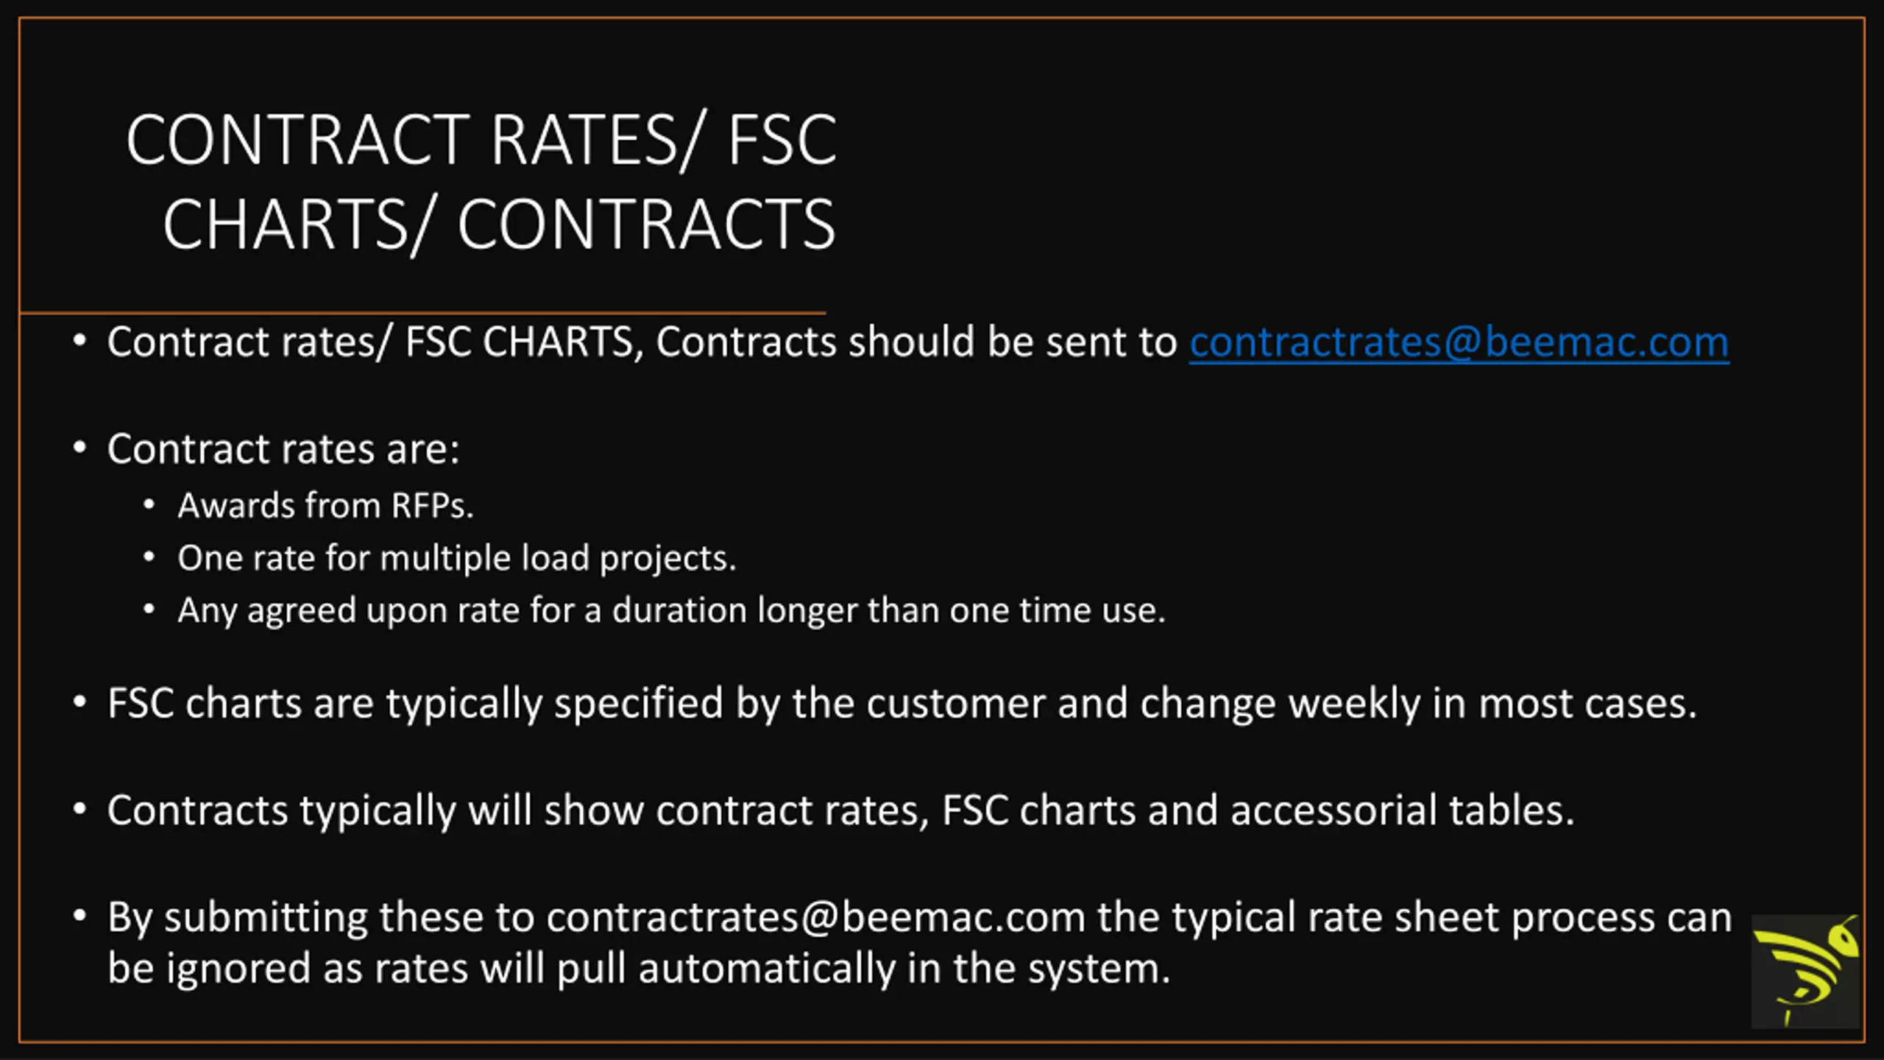
Task: Click the bullet dot before "Contract rates are:"
Action: (x=80, y=448)
